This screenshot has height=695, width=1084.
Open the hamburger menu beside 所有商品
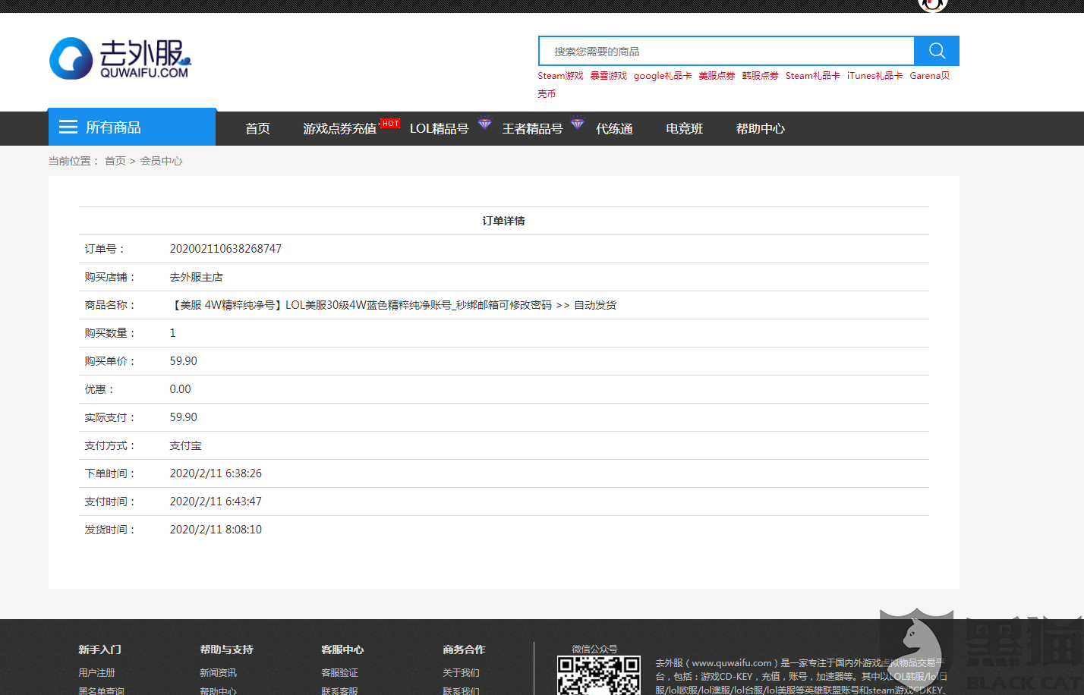click(68, 127)
